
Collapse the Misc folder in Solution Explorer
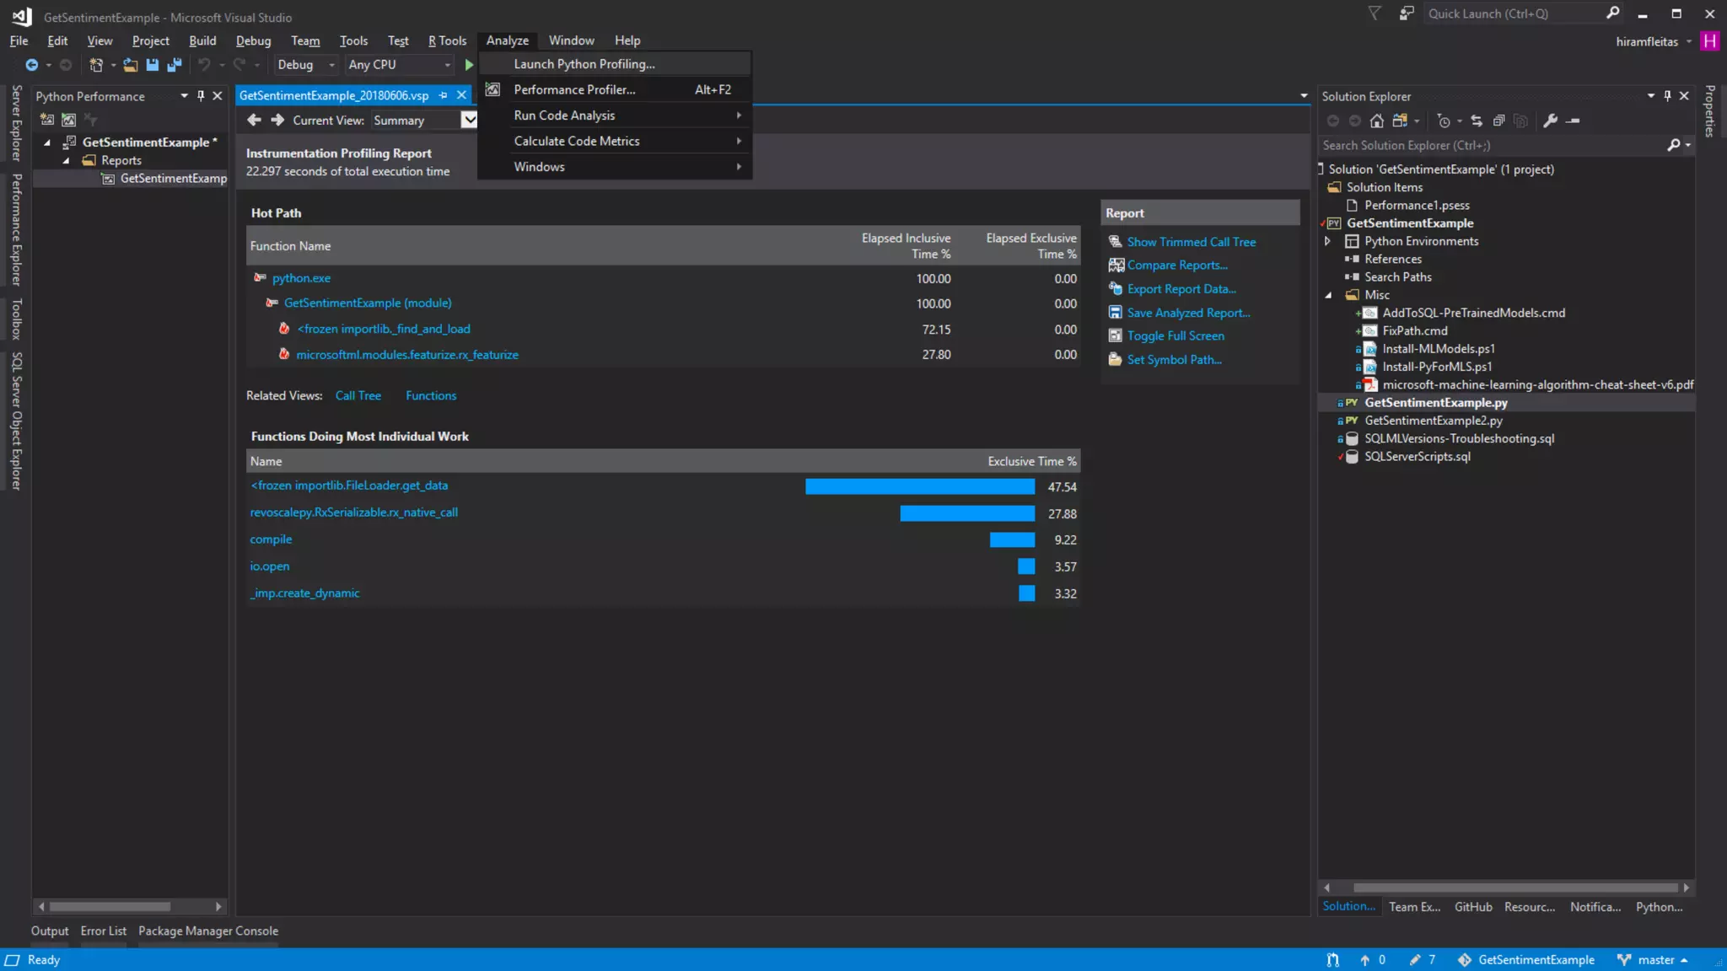[x=1328, y=295]
